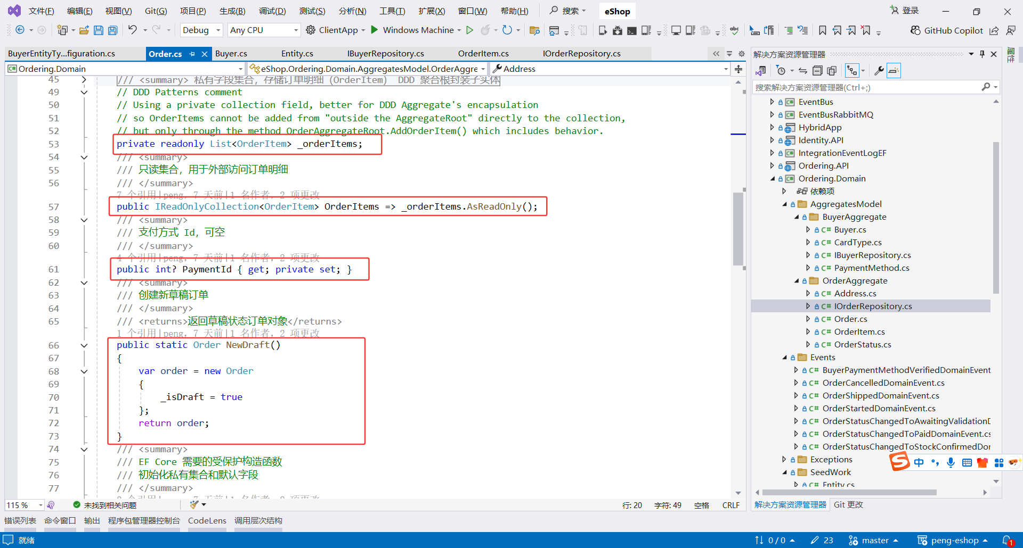Click the 搜索 search button in the title bar

tap(567, 11)
